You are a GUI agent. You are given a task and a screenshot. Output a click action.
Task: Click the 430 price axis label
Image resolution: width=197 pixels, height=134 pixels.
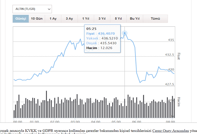(x=171, y=69)
